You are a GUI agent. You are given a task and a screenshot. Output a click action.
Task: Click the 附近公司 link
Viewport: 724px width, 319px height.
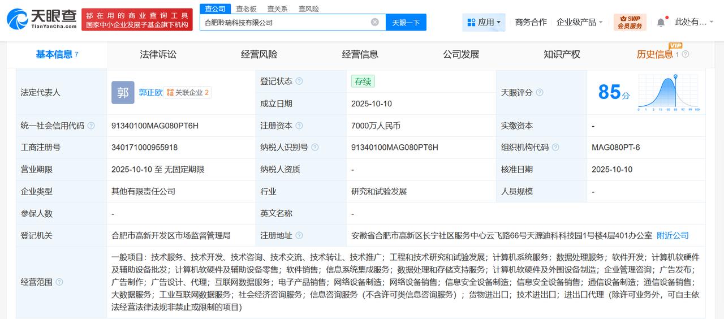(673, 235)
